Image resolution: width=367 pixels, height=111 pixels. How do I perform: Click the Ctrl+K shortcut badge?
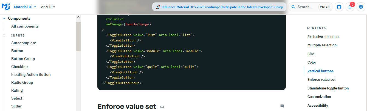[325, 7]
